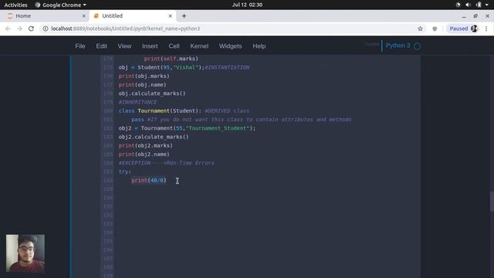
Task: Click the try: line
Action: pyautogui.click(x=125, y=171)
